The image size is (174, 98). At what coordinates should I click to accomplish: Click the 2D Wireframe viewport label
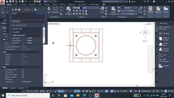tap(54, 24)
